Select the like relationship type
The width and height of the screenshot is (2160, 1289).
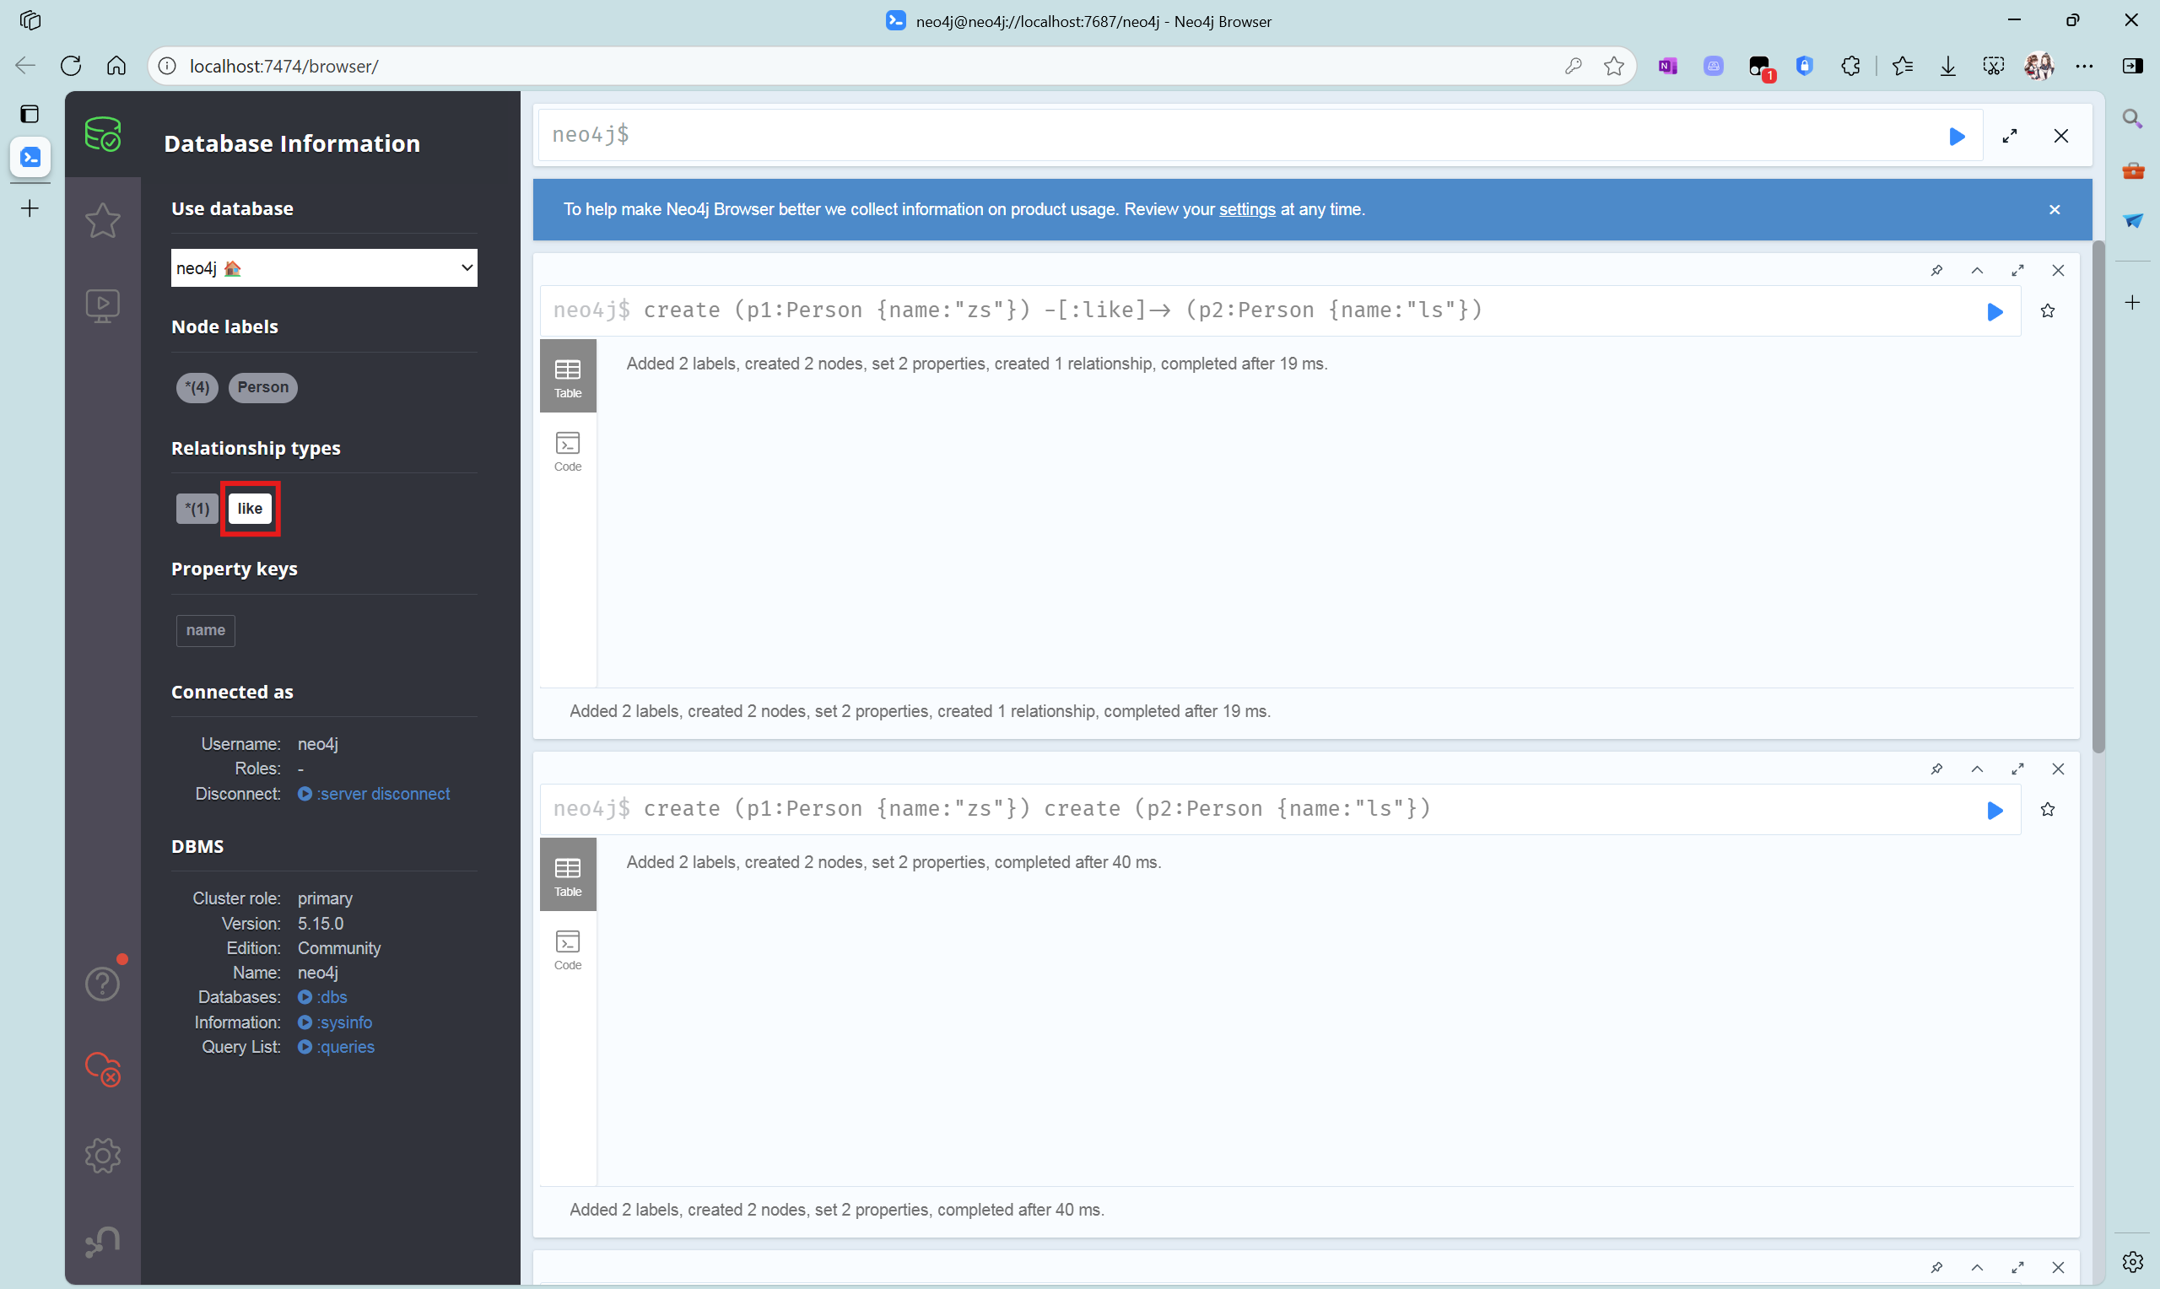click(250, 509)
